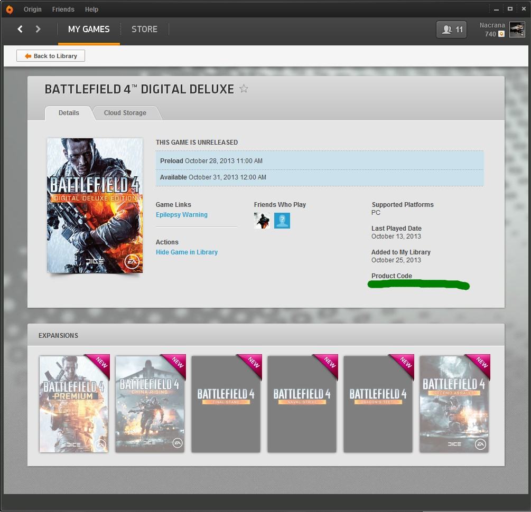The height and width of the screenshot is (512, 531).
Task: Switch to the STORE tab
Action: tap(145, 30)
